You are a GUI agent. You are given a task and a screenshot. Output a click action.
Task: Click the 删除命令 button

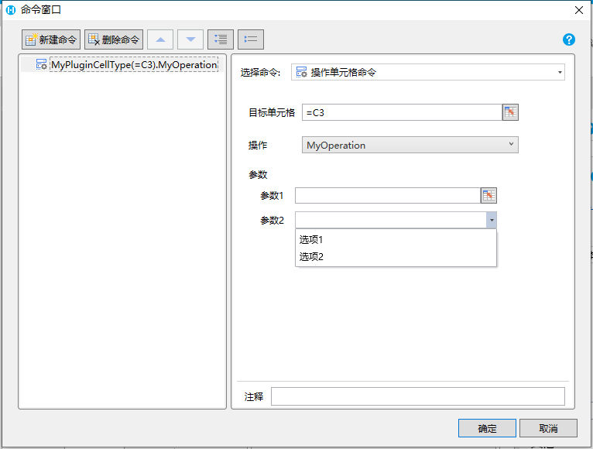tap(114, 39)
